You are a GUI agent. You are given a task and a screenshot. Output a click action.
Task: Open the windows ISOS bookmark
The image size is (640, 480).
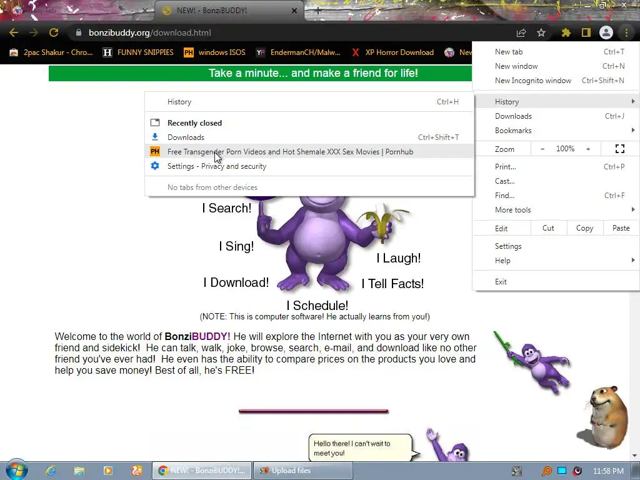215,52
